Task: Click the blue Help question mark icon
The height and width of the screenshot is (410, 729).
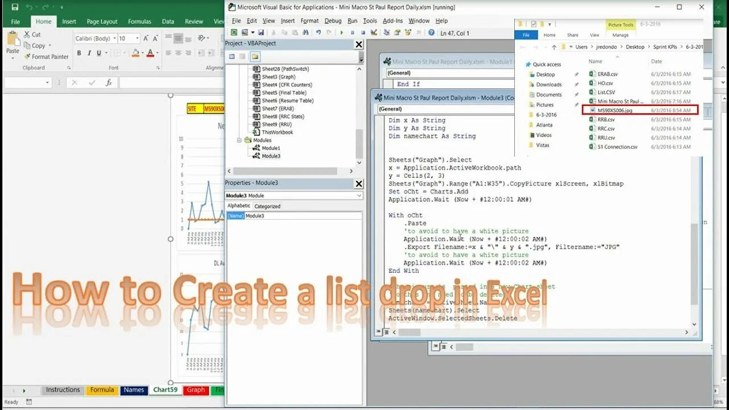Action: [431, 32]
